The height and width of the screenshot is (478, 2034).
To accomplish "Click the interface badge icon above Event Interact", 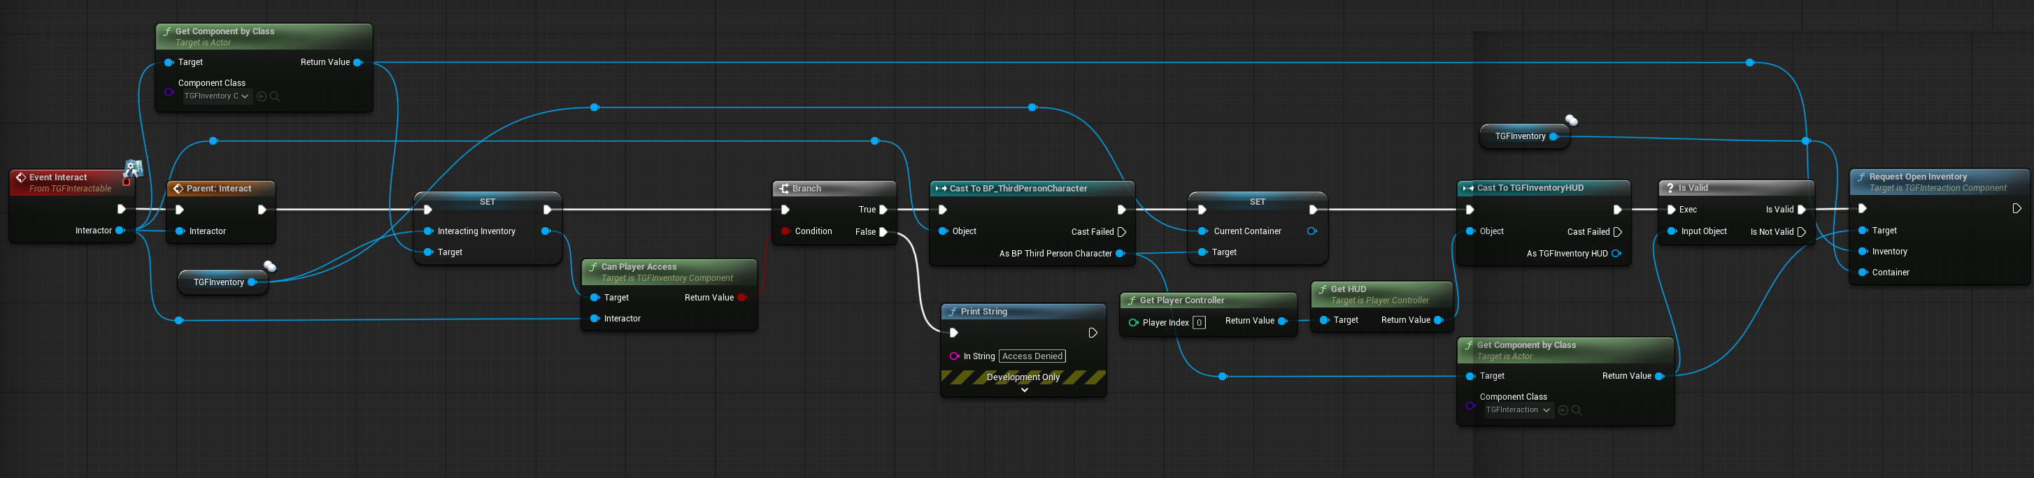I will [134, 167].
